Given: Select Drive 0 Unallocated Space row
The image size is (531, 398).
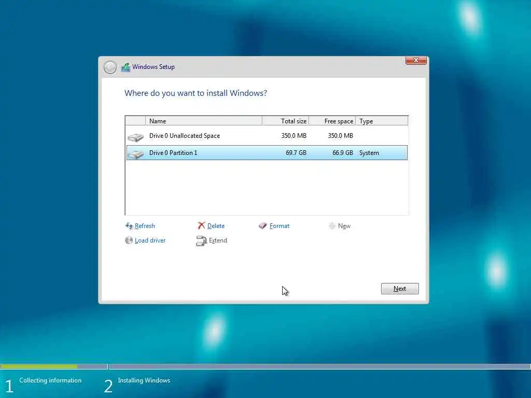Looking at the screenshot, I should tap(267, 136).
